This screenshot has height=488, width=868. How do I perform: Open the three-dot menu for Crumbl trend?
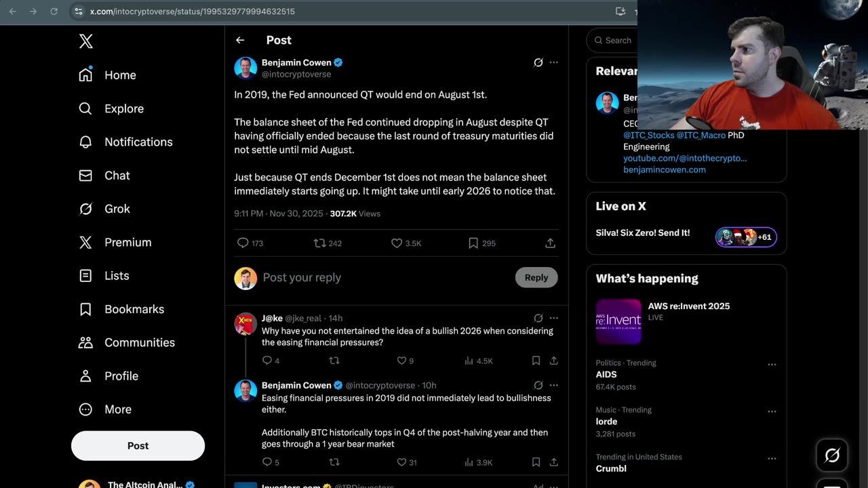point(772,459)
